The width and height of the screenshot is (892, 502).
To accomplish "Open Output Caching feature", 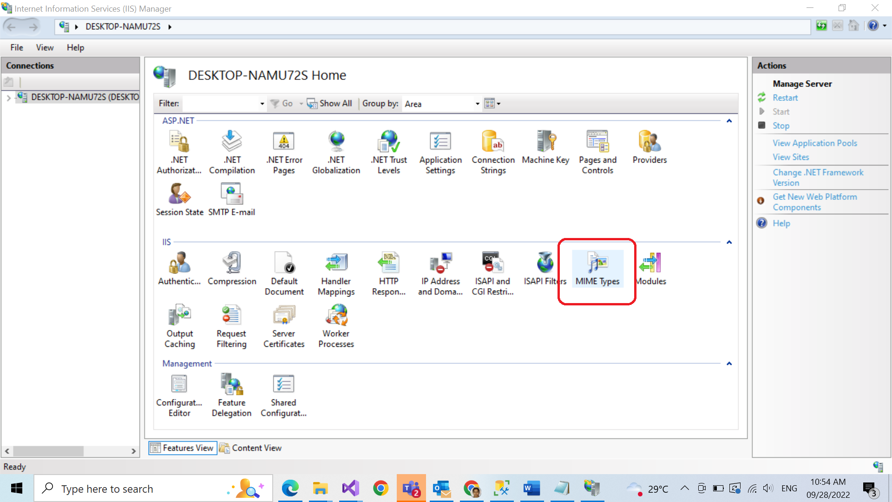I will (x=179, y=326).
